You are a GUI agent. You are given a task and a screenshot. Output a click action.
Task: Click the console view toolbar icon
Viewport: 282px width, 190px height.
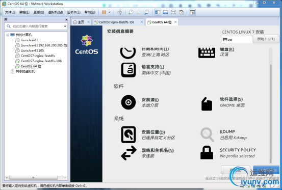click(x=192, y=12)
